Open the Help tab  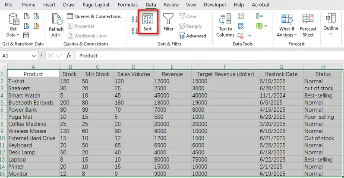pos(239,5)
